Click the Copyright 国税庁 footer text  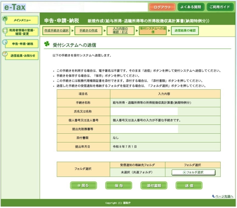click(x=118, y=203)
